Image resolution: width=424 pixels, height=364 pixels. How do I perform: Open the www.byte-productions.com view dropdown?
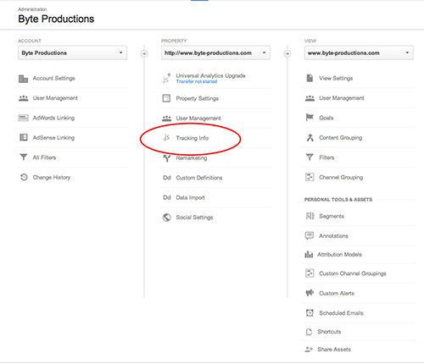click(359, 52)
